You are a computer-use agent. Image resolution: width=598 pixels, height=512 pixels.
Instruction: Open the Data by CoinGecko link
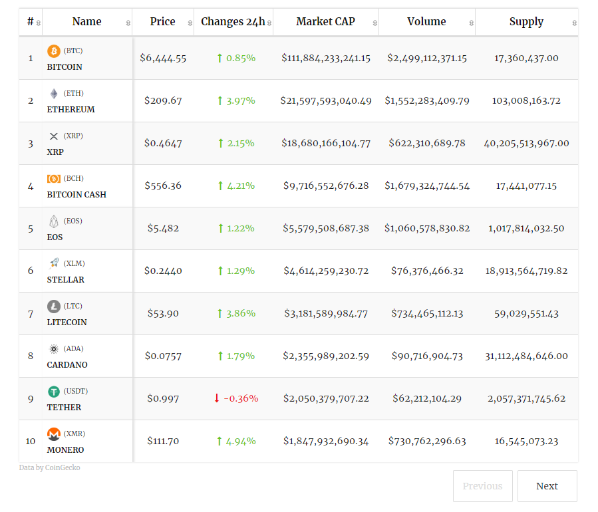point(49,468)
